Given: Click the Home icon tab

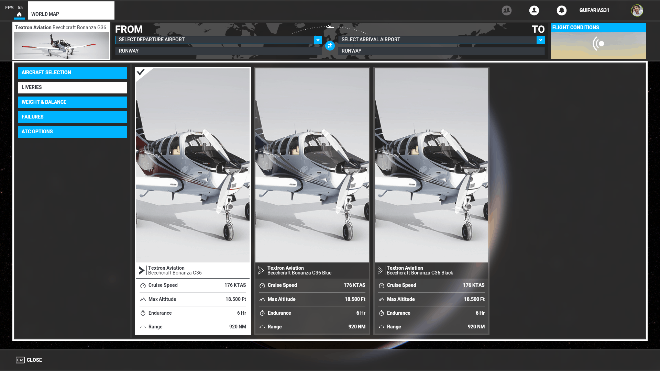Looking at the screenshot, I should pyautogui.click(x=19, y=14).
